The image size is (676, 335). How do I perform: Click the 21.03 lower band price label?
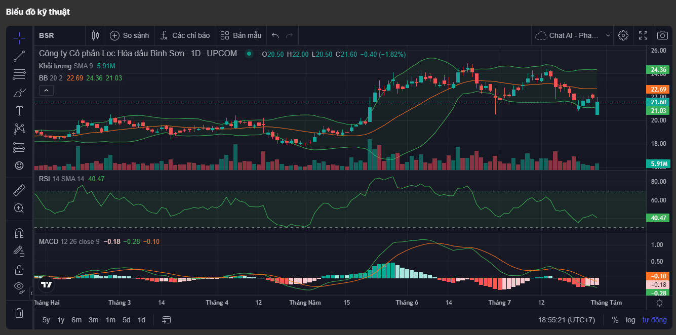tap(658, 110)
